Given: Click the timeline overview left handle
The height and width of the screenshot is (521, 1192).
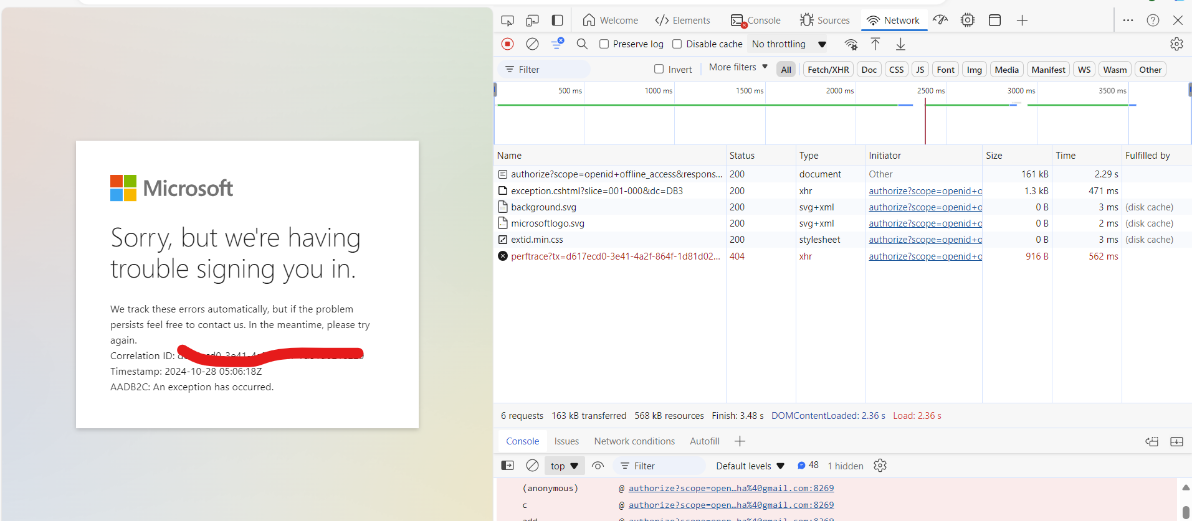Looking at the screenshot, I should [x=495, y=90].
